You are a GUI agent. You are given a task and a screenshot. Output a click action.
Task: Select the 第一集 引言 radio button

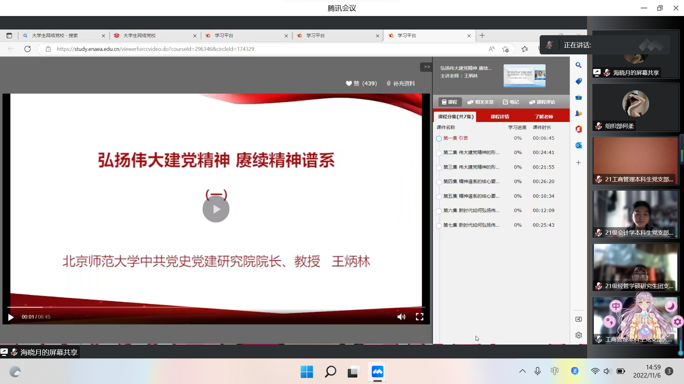439,139
